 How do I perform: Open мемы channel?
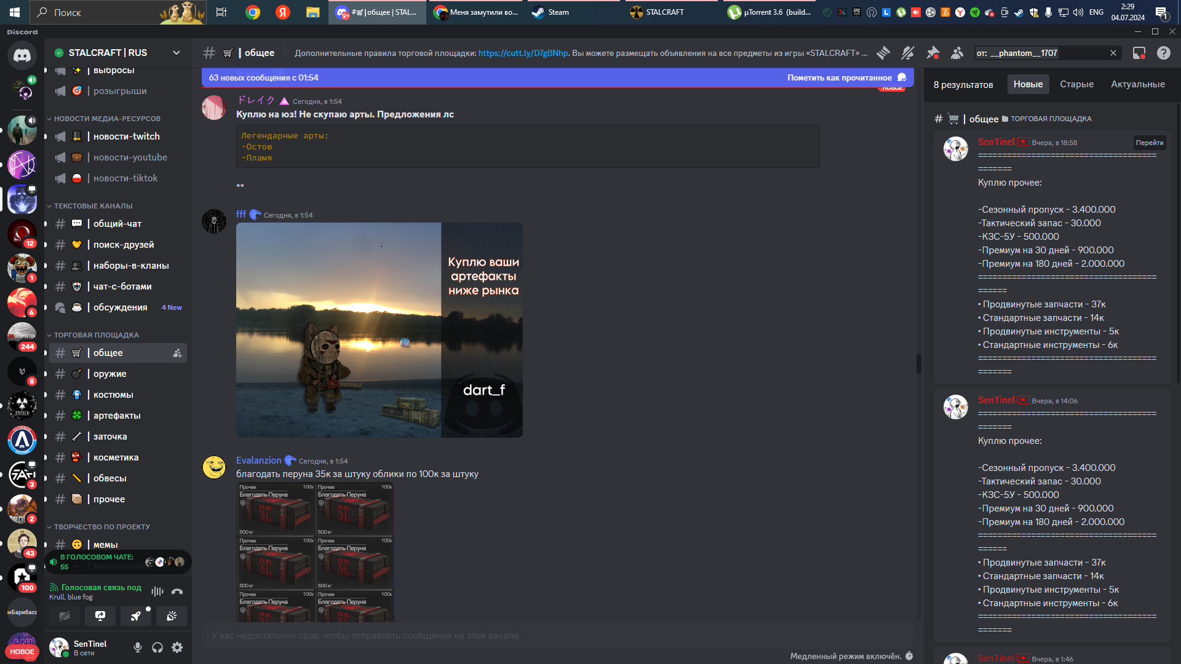[x=118, y=545]
